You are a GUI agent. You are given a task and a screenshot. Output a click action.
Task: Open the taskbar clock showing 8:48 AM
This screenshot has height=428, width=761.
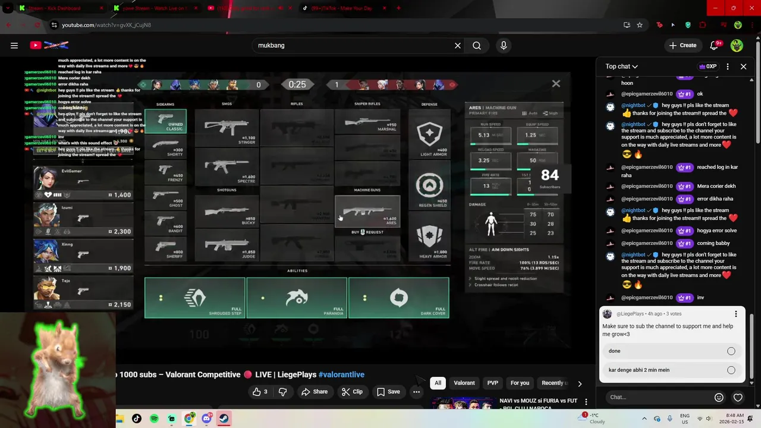[730, 418]
